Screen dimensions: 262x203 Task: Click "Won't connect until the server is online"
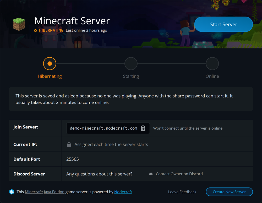click(x=188, y=128)
